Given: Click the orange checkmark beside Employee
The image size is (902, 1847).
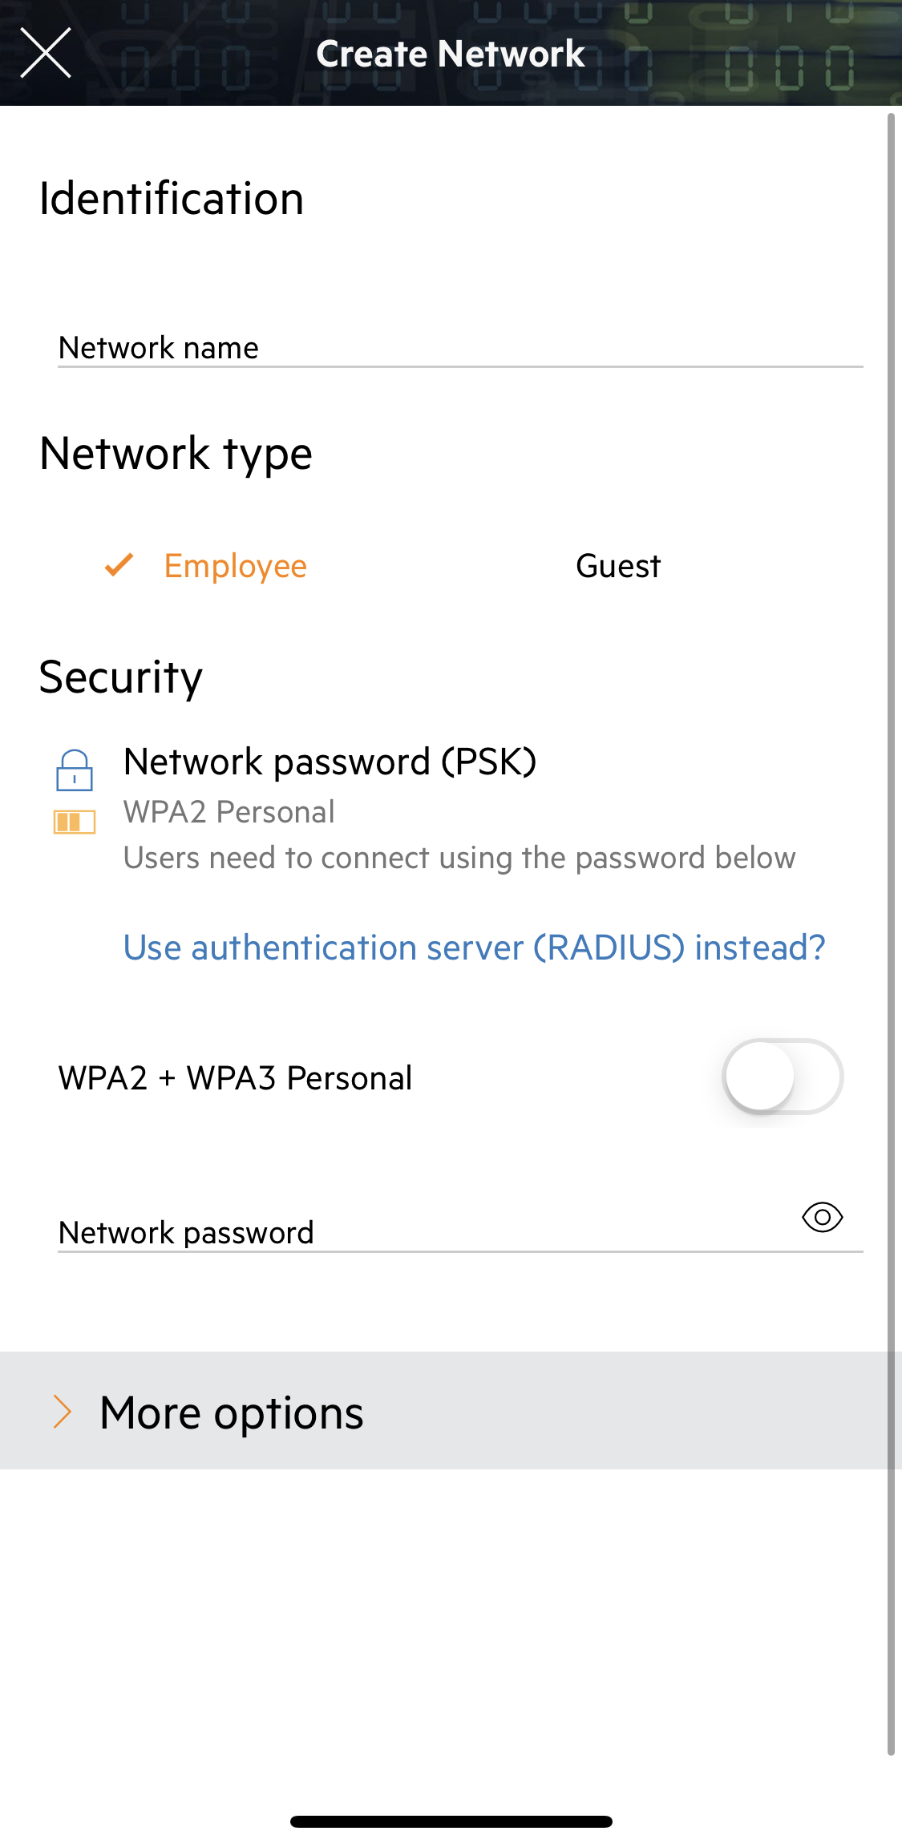Looking at the screenshot, I should tap(119, 565).
